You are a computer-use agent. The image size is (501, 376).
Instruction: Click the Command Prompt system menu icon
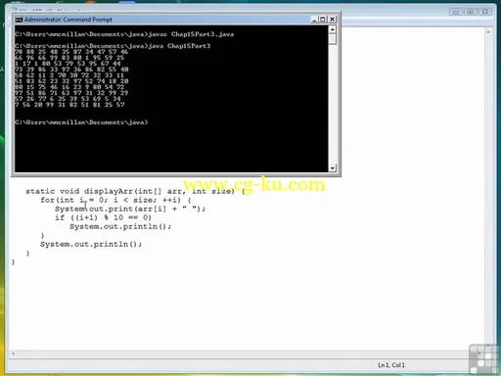[x=19, y=20]
